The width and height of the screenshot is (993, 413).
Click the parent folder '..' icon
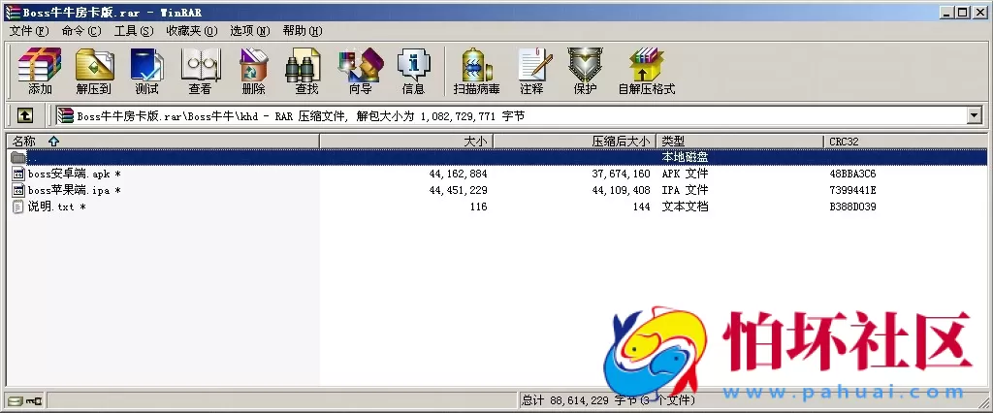pos(18,157)
